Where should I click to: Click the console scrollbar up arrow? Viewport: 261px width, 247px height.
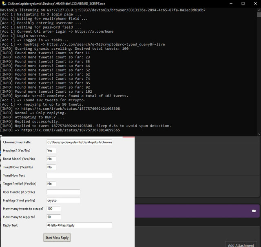click(x=259, y=10)
